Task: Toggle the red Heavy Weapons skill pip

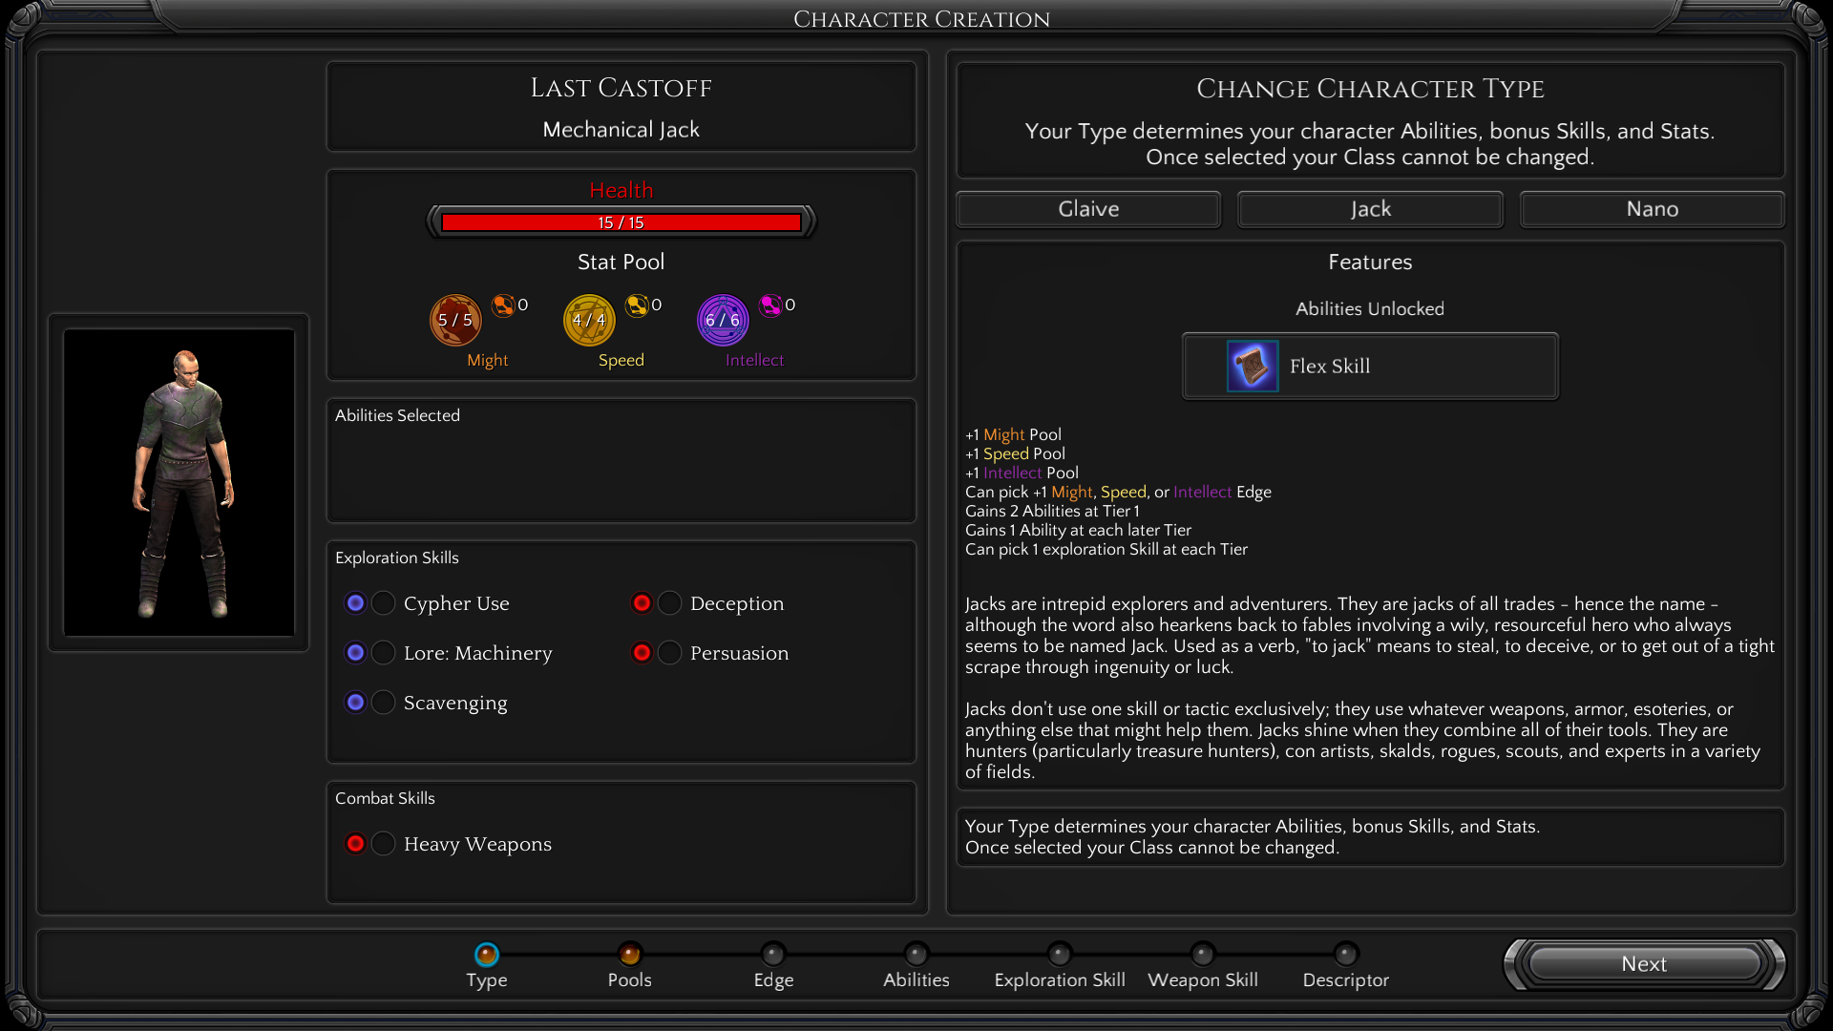Action: point(355,844)
